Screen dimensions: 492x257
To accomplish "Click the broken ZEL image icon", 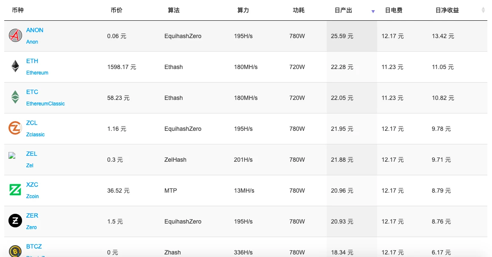I will [x=12, y=156].
